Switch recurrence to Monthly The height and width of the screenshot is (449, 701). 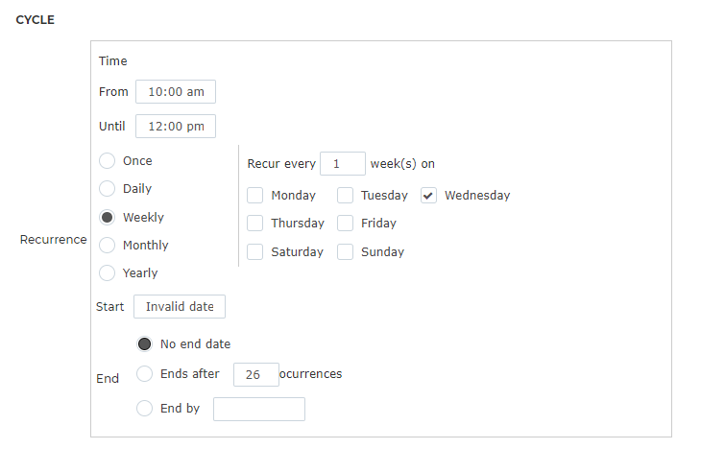coord(107,246)
